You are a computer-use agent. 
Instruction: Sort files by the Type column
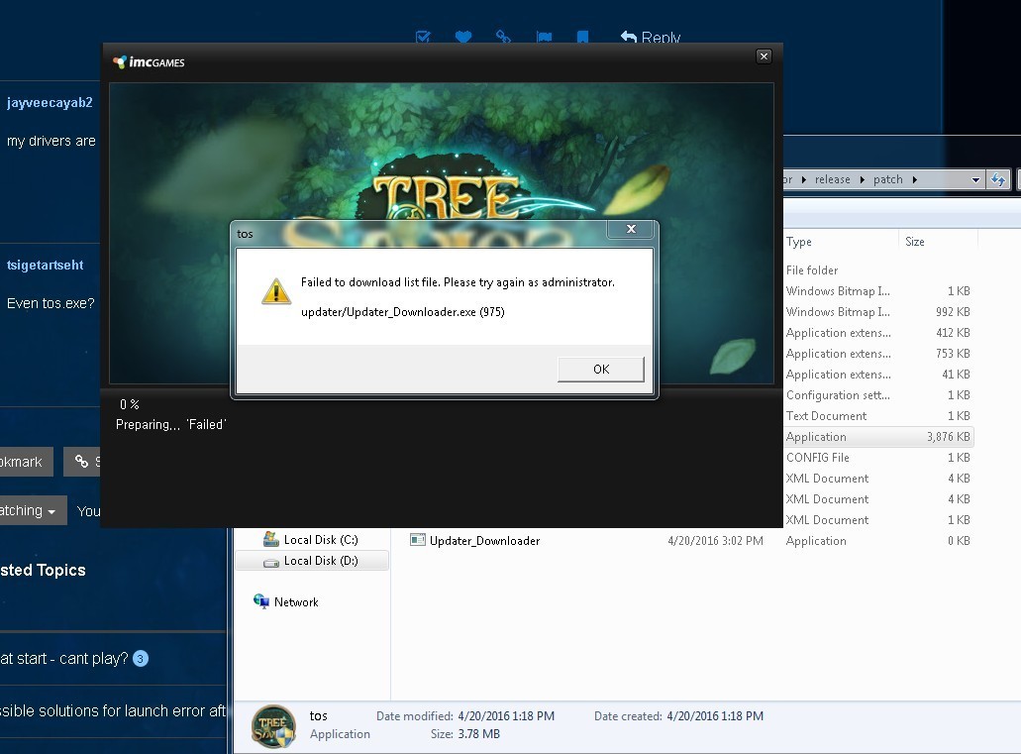[799, 242]
